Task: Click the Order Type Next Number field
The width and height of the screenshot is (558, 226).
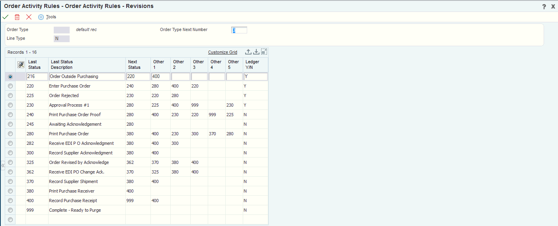Action: point(239,30)
